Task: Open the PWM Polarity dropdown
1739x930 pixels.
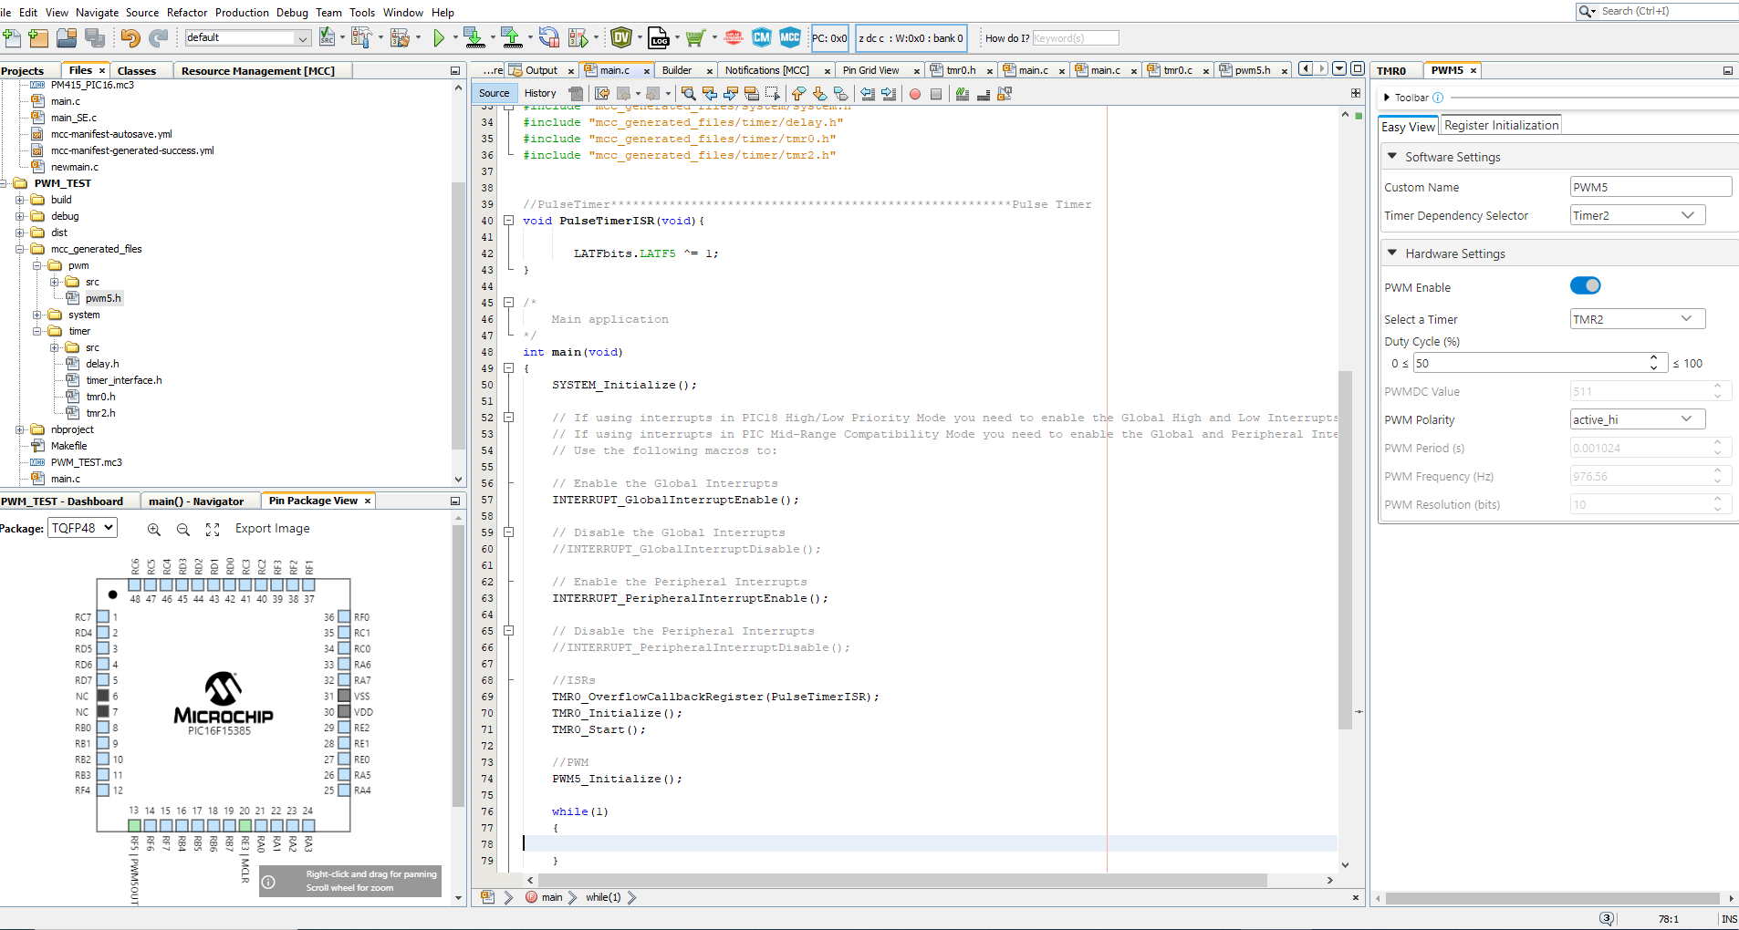Action: tap(1637, 419)
